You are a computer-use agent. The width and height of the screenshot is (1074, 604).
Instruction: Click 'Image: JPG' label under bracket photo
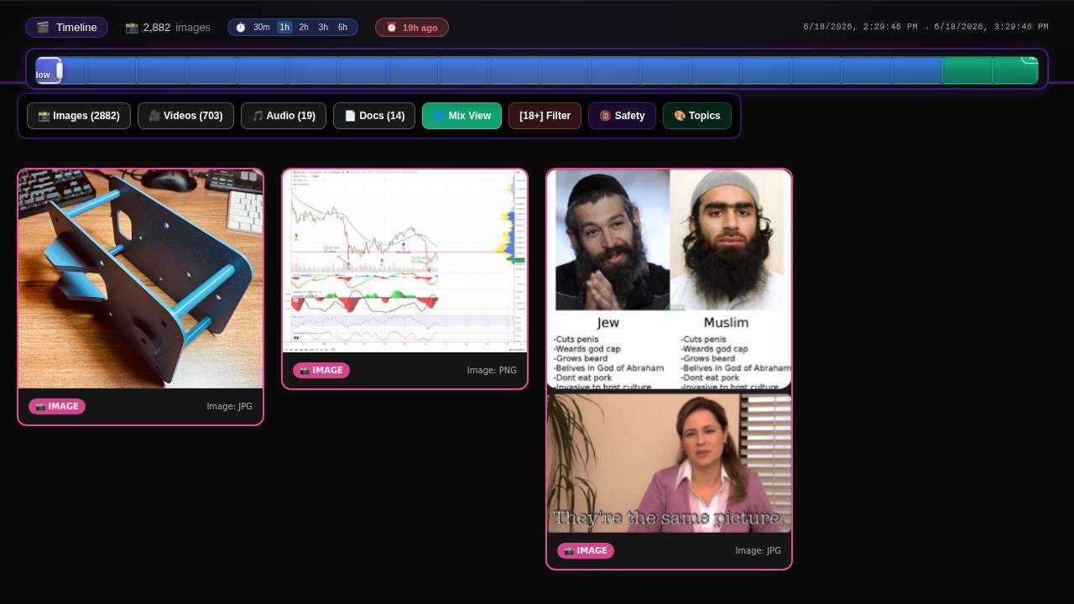229,406
